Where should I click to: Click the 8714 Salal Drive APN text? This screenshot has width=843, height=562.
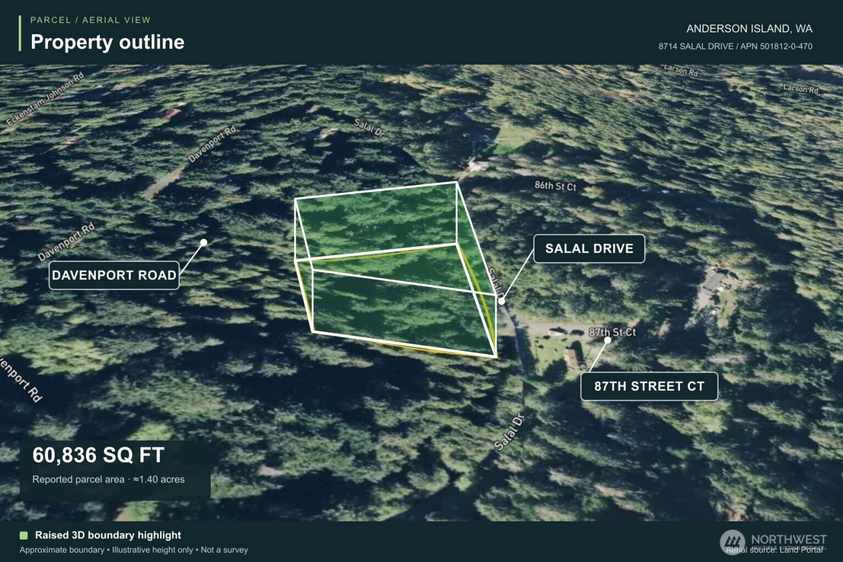(x=735, y=47)
